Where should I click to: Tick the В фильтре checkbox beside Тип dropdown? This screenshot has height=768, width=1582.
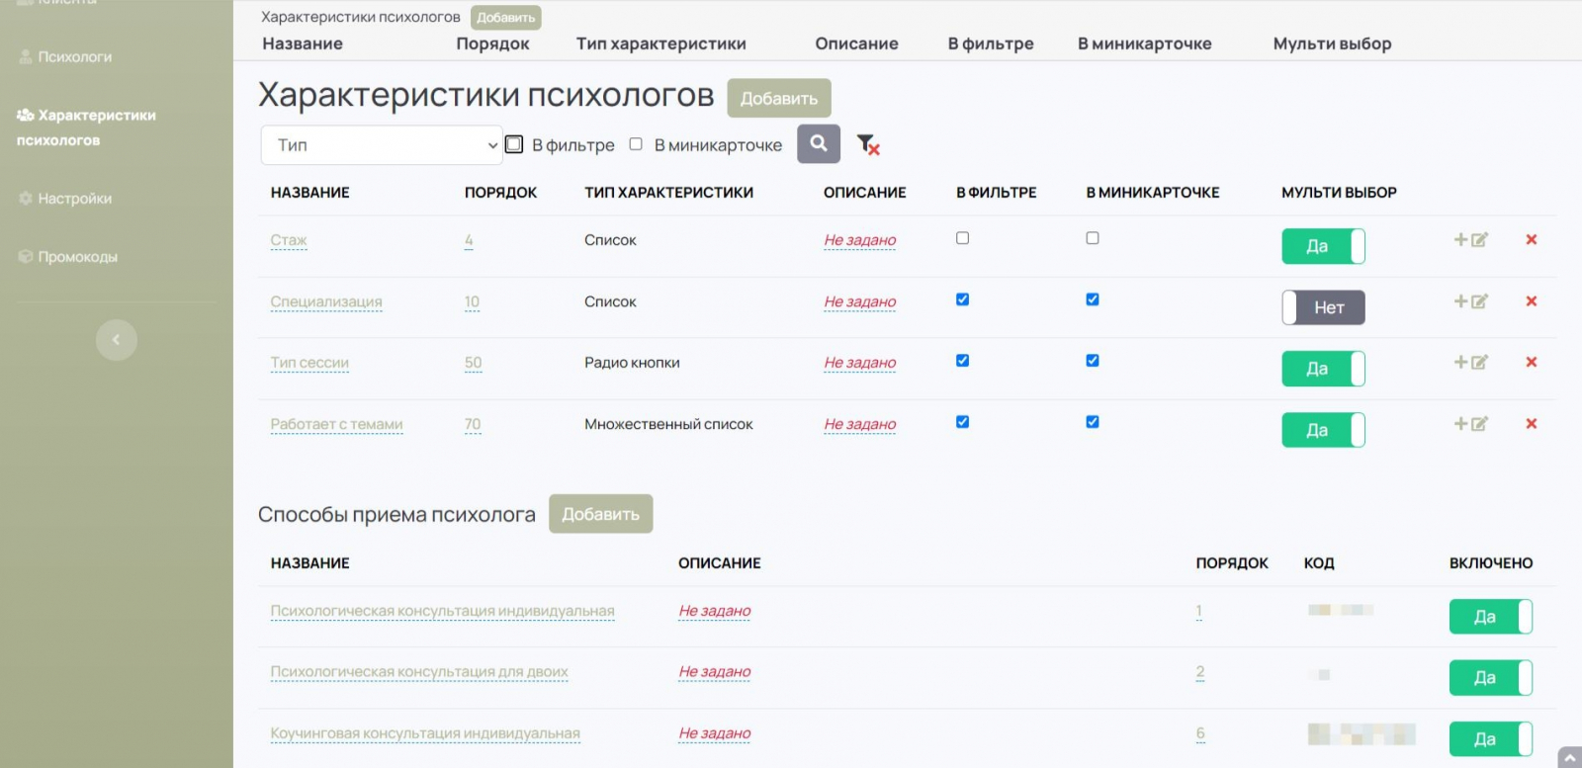pyautogui.click(x=514, y=144)
